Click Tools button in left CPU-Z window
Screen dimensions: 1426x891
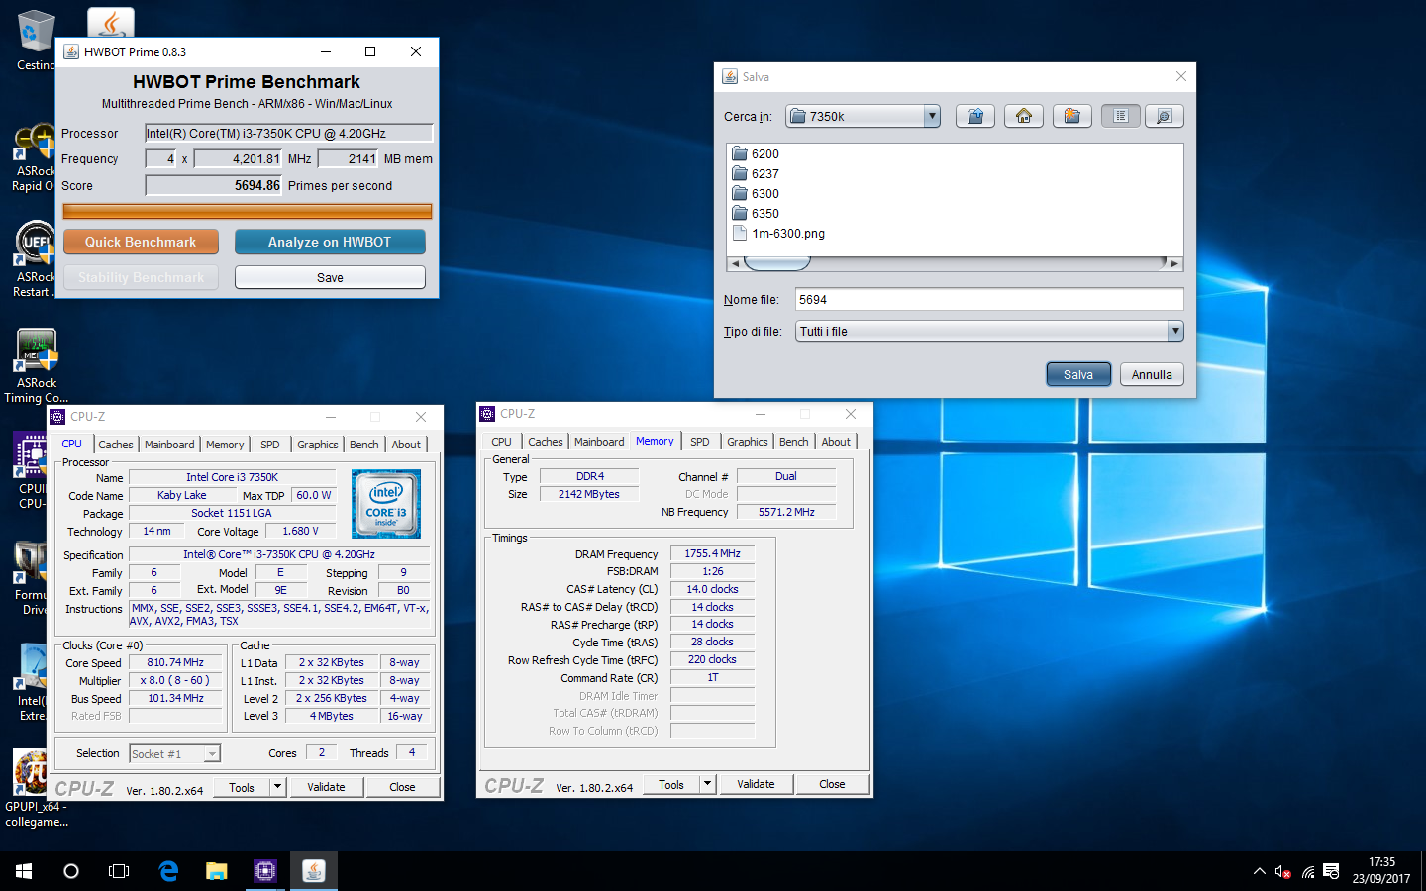coord(242,788)
